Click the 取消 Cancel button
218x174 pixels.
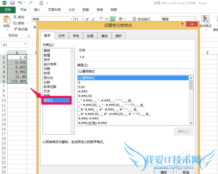click(x=186, y=172)
